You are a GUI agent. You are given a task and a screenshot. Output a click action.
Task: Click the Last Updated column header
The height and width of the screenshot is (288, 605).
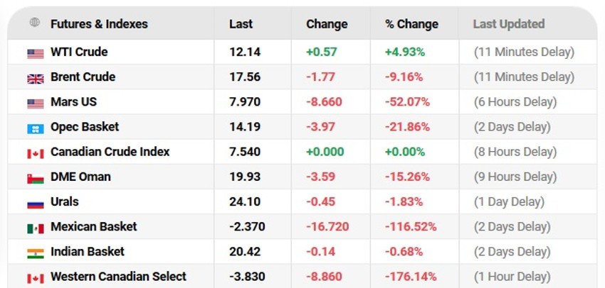pos(508,24)
